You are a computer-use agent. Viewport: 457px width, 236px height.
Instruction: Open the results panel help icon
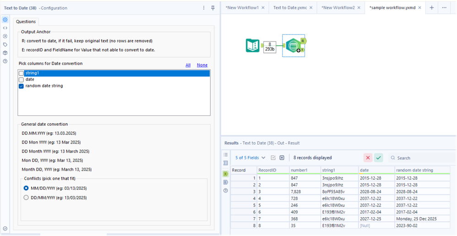pyautogui.click(x=225, y=191)
